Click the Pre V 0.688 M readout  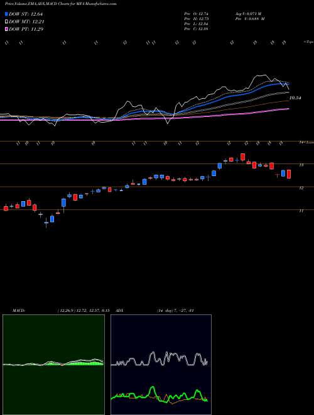250,19
